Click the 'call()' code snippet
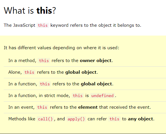This screenshot has height=134, width=166. pos(45,119)
